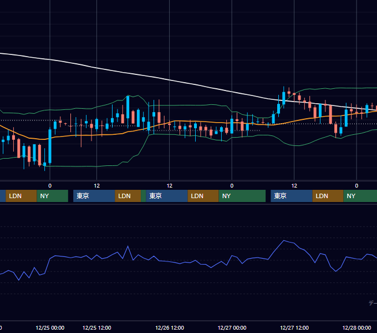Click the 12/27 12:00 date label
377x333 pixels.
[294, 327]
